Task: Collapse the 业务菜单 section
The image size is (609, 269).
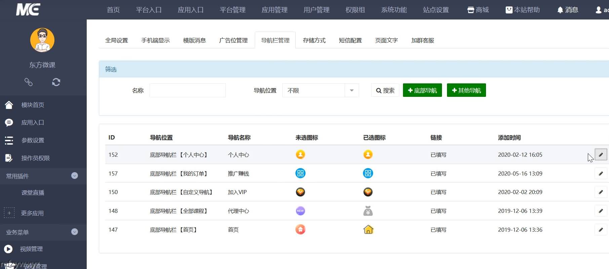Action: pos(75,232)
